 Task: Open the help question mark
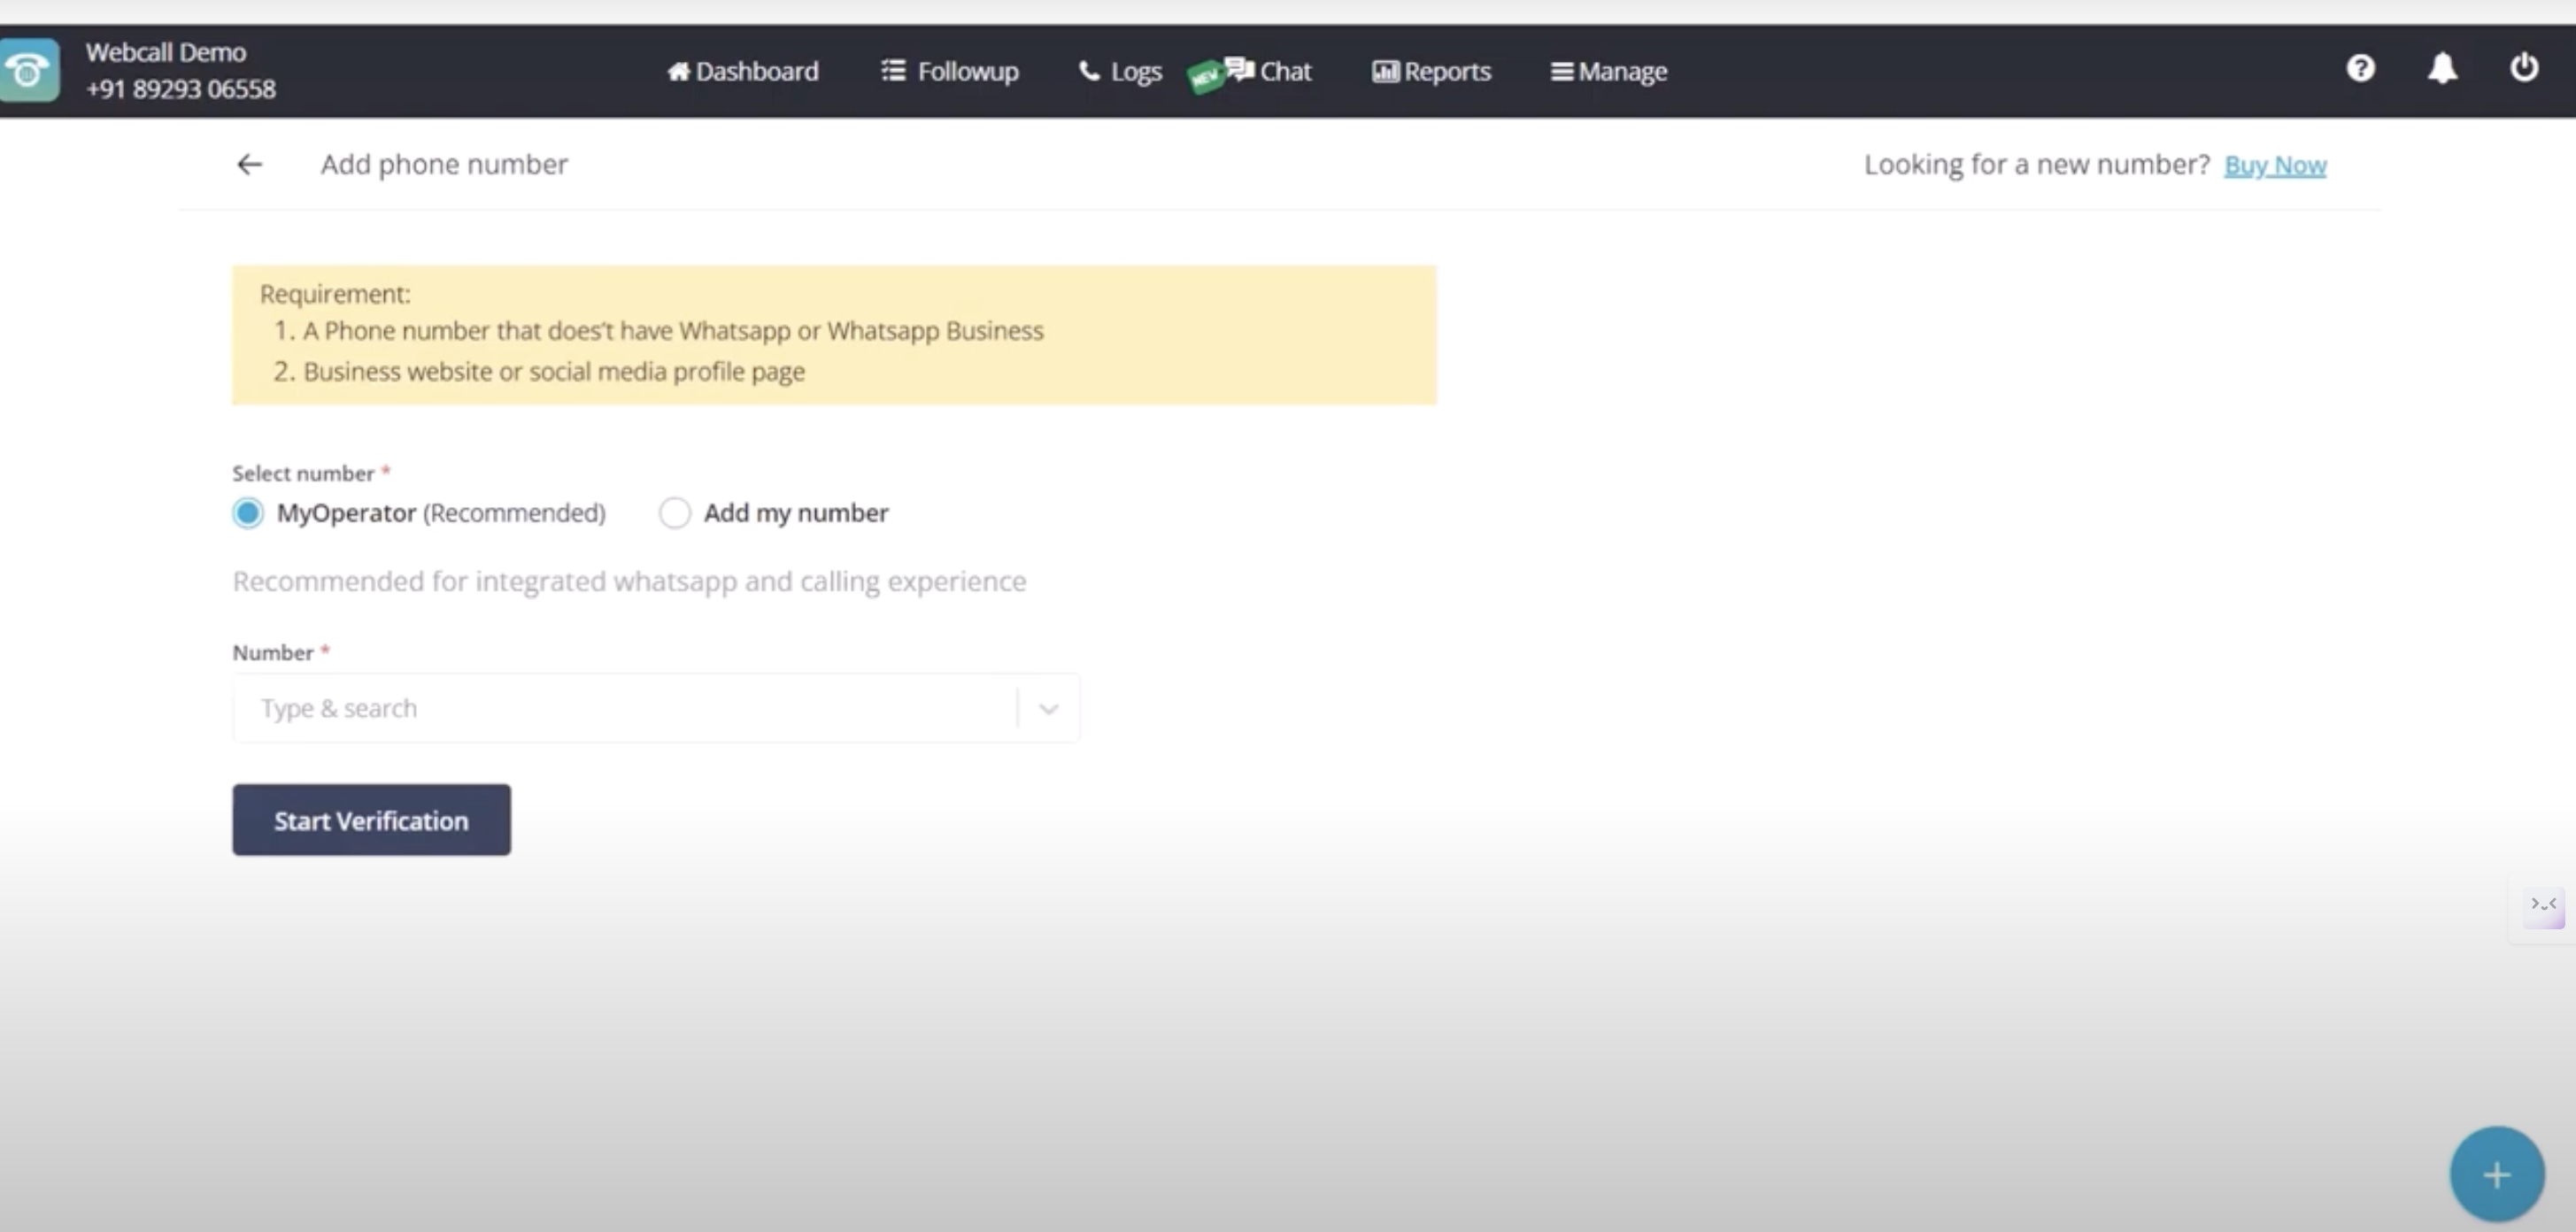click(x=2361, y=68)
